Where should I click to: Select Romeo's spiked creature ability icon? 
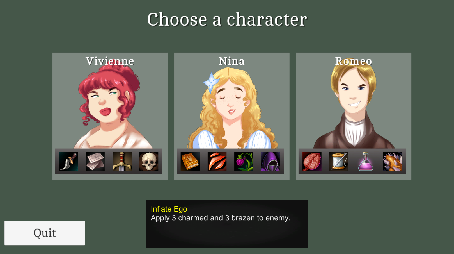point(392,161)
